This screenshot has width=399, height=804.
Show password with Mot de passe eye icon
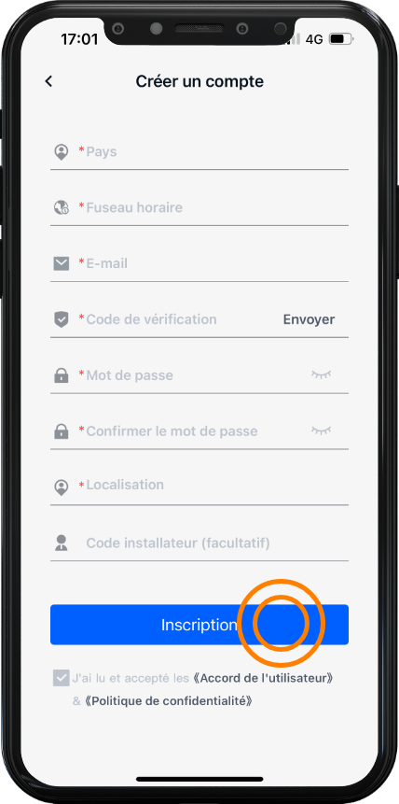(321, 374)
